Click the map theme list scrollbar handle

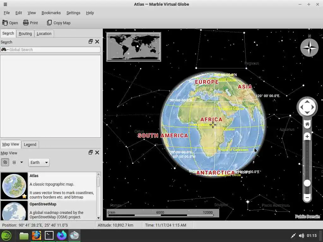98,182
